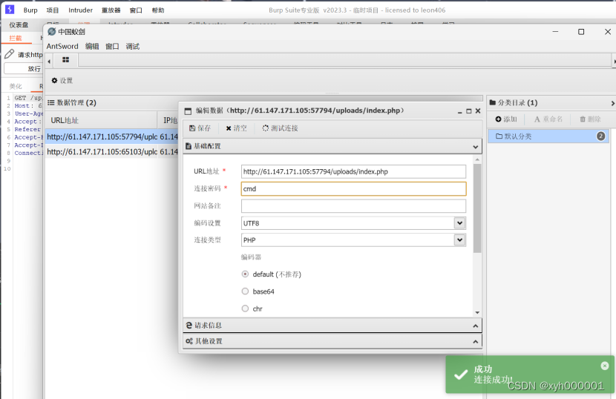616x399 pixels.
Task: Open the 项目 menu in Burp Suite
Action: pos(52,10)
